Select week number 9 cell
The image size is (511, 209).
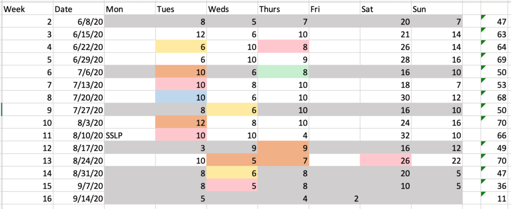tap(27, 110)
